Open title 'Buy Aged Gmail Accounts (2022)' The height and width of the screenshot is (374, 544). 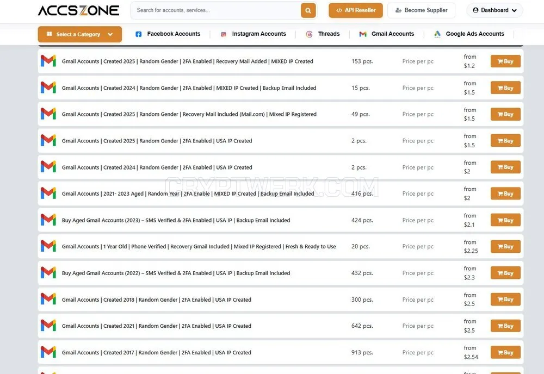[176, 273]
